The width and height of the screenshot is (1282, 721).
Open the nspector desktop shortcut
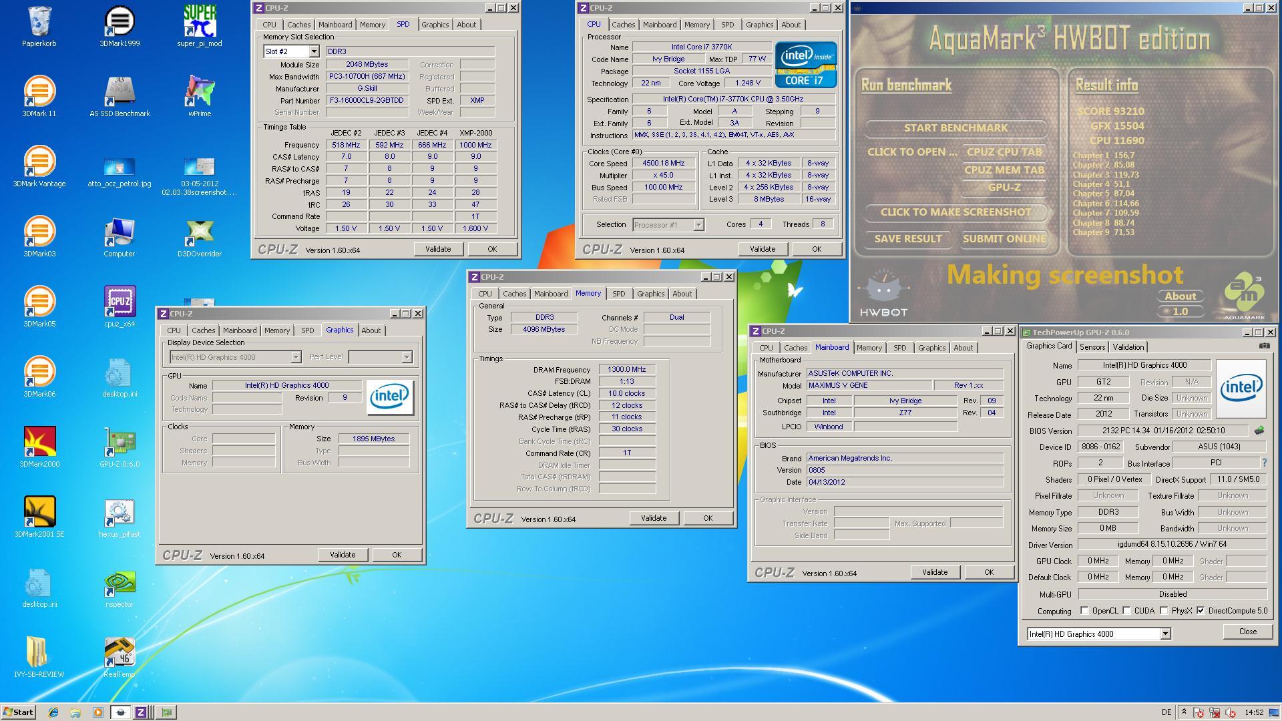point(120,587)
